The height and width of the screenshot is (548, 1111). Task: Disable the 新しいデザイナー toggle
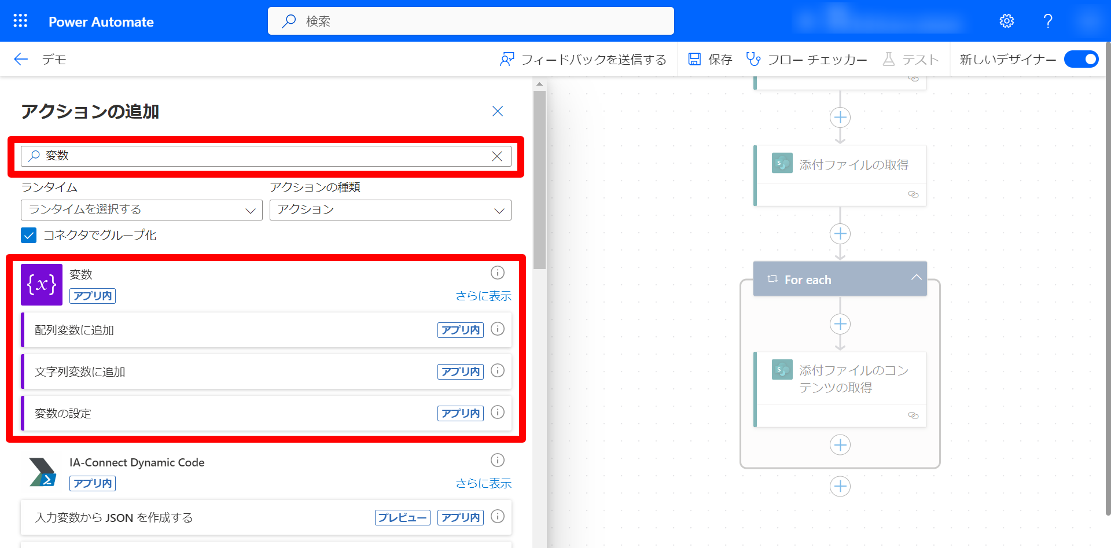1081,59
